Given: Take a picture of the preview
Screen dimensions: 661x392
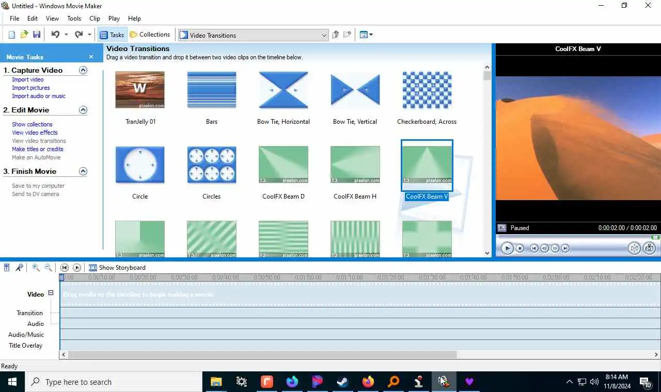Looking at the screenshot, I should tap(650, 248).
